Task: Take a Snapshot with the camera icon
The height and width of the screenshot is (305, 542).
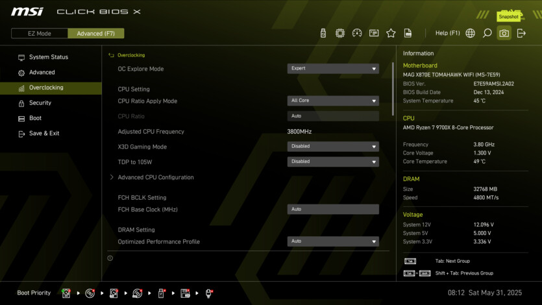Action: (x=504, y=33)
